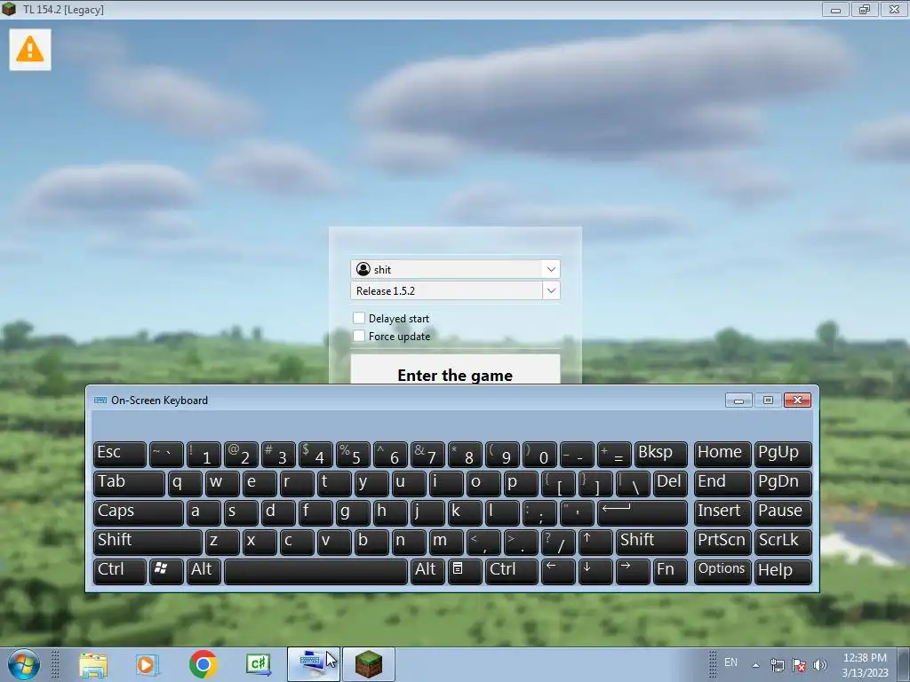This screenshot has height=682, width=910.
Task: Show hidden system tray icons arrow
Action: [x=755, y=665]
